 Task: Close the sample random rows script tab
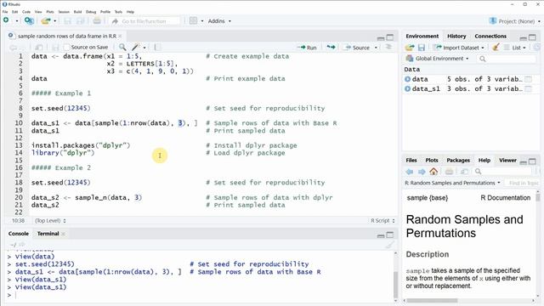(120, 36)
